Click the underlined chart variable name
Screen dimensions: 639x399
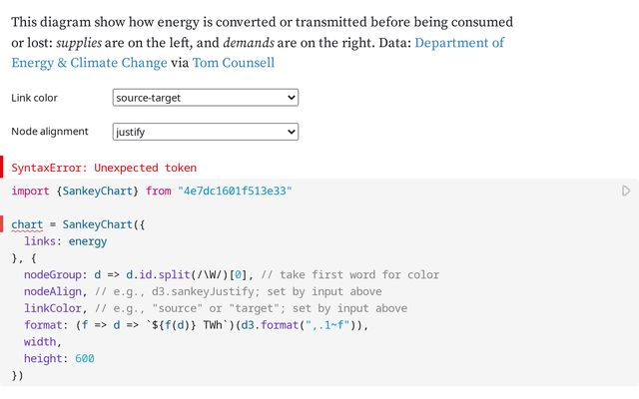(27, 224)
